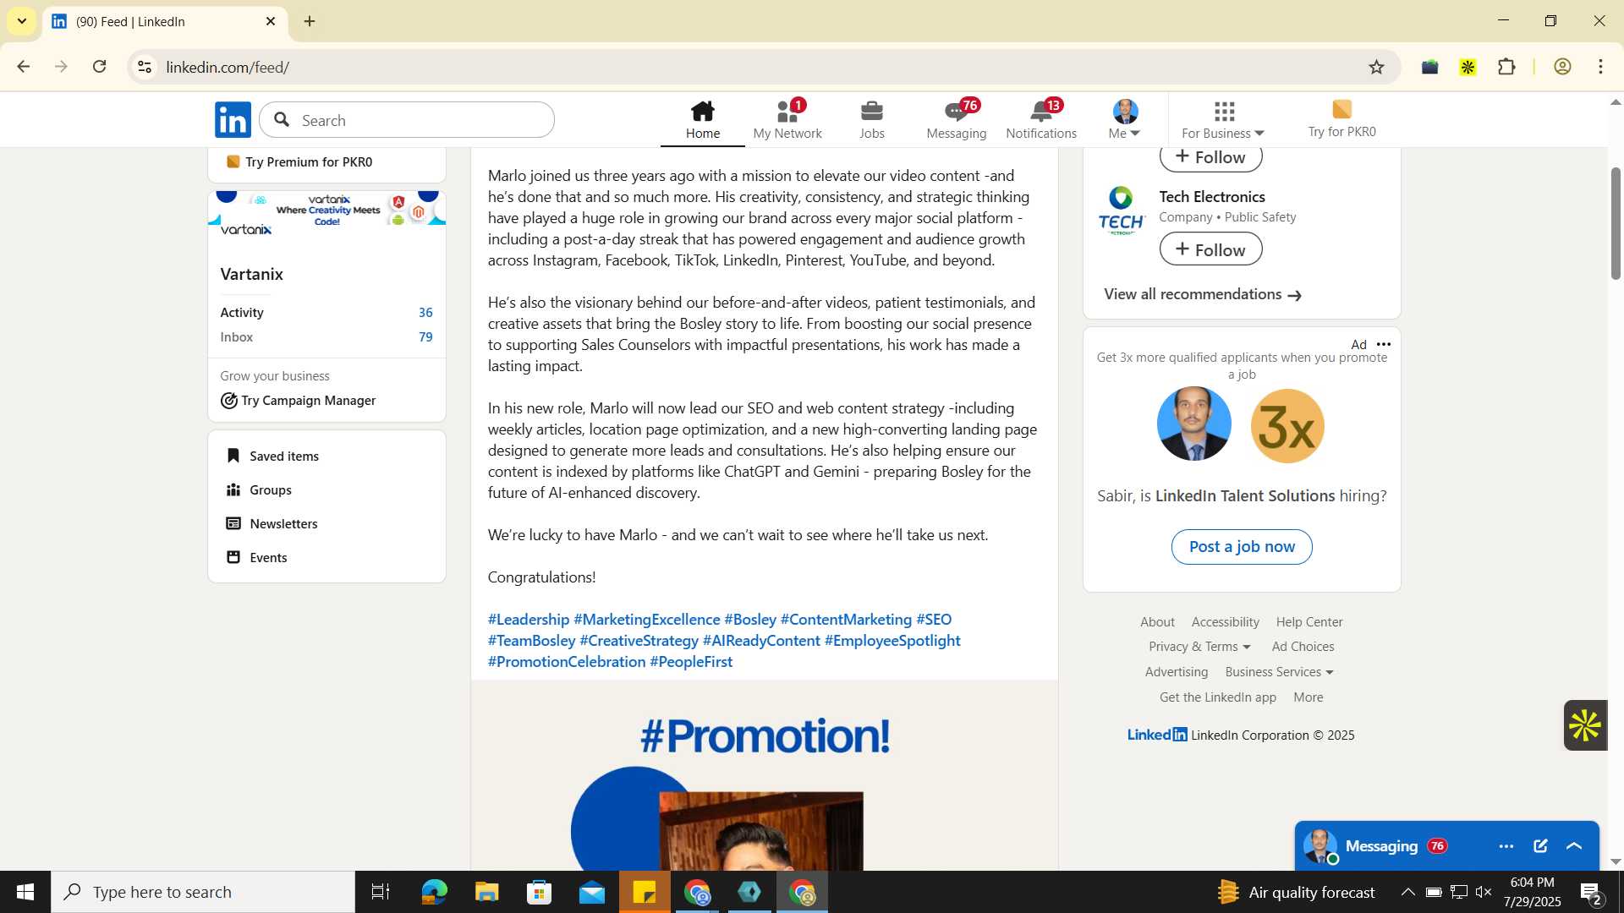1624x913 pixels.
Task: Click the #EmployeeSpotlight hashtag
Action: pos(892,641)
